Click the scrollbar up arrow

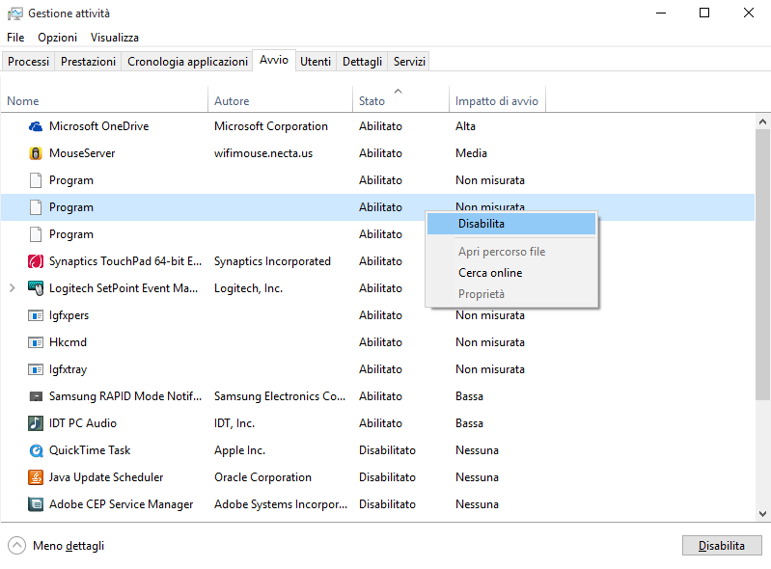[762, 122]
